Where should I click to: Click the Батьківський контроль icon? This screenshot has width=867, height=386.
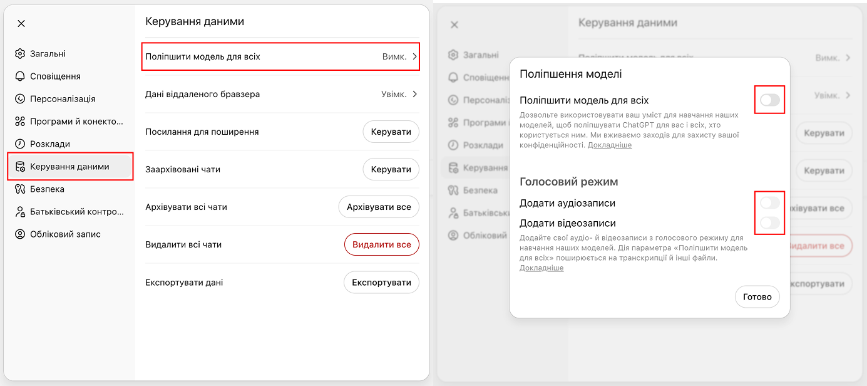click(20, 212)
